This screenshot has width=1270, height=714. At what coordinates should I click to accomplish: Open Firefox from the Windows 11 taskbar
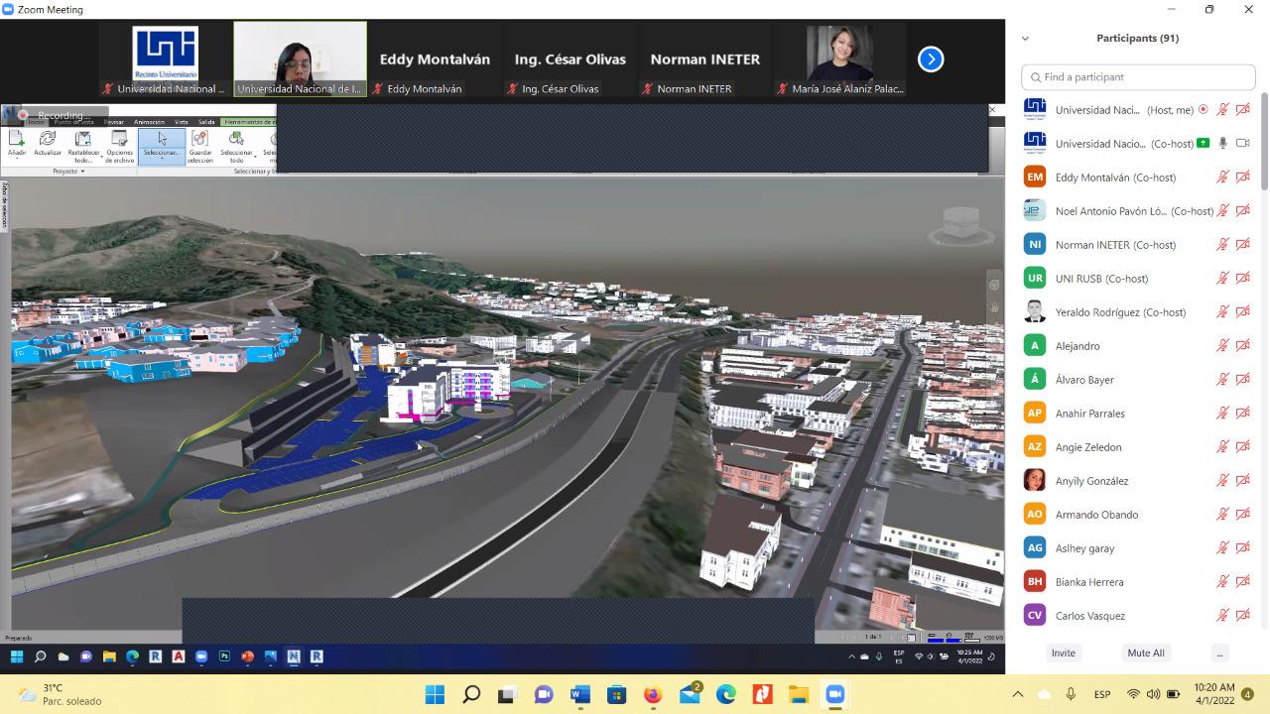[653, 694]
